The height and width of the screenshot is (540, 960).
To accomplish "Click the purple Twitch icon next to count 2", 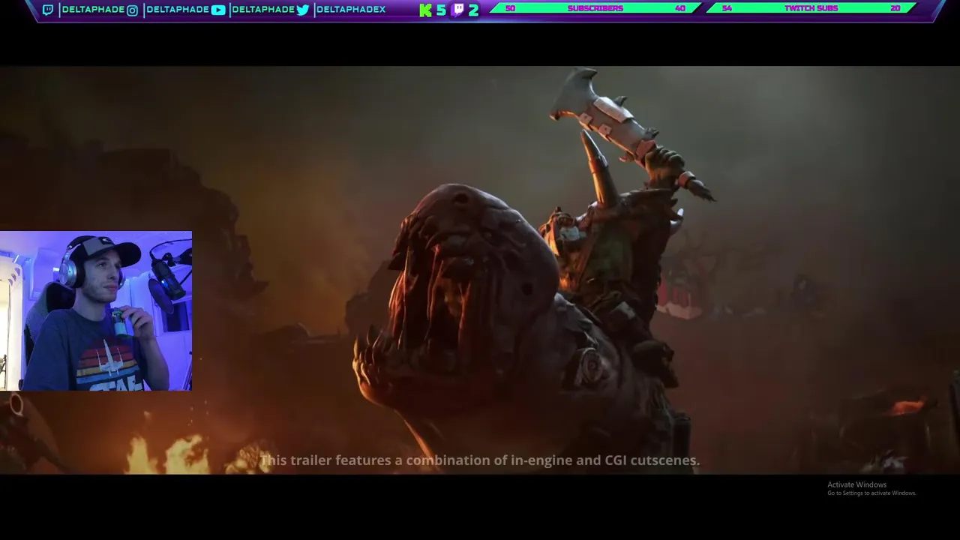I will click(x=457, y=10).
